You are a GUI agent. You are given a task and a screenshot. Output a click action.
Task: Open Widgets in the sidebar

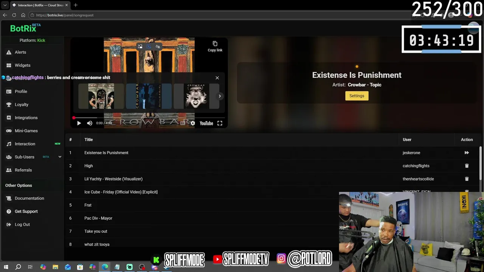(22, 65)
